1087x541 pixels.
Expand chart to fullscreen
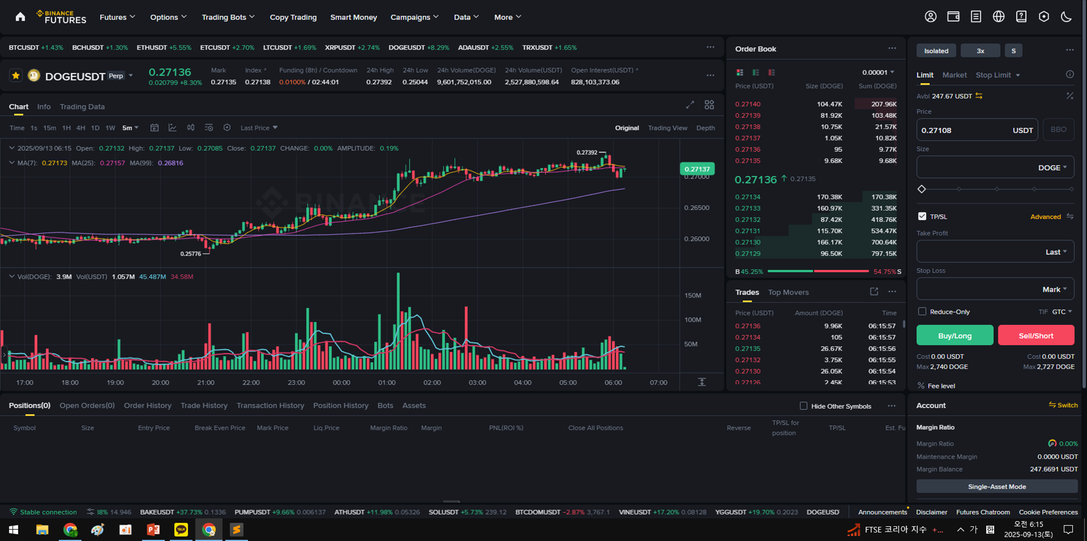click(x=690, y=105)
